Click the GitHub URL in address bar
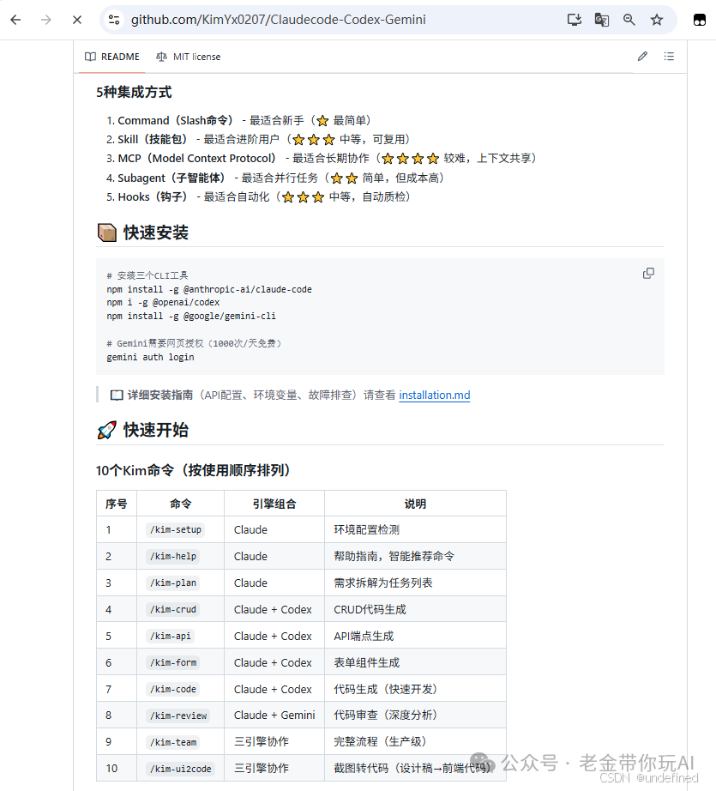This screenshot has height=791, width=716. (279, 20)
